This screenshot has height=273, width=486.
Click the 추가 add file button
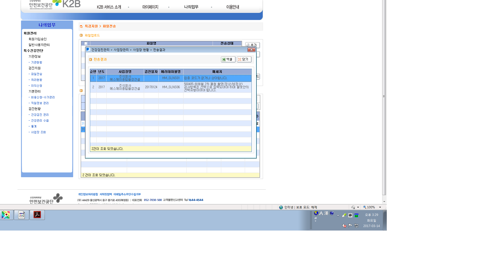coord(252,45)
